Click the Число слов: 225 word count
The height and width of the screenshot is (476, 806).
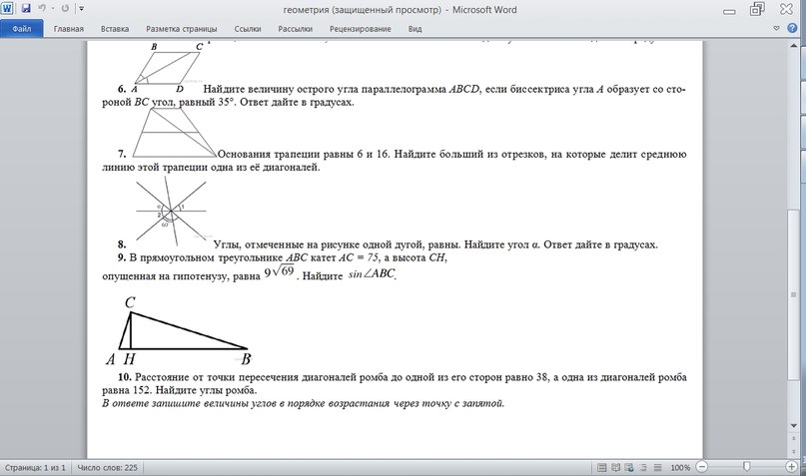[108, 468]
